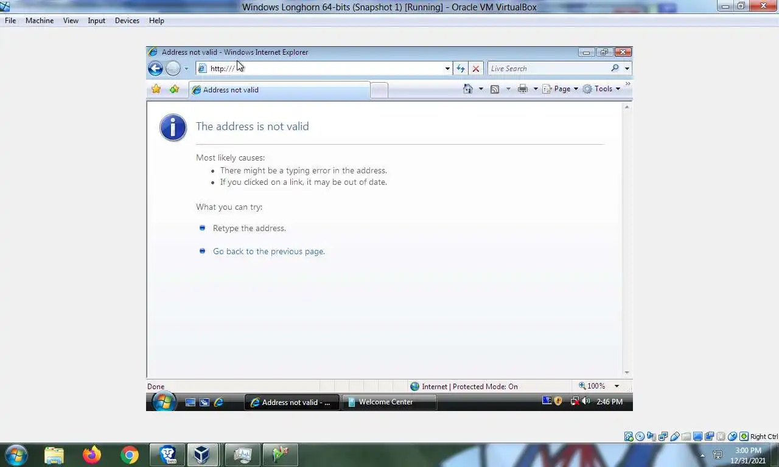Show more toolbar commands via the chevron
This screenshot has width=779, height=467.
click(627, 85)
